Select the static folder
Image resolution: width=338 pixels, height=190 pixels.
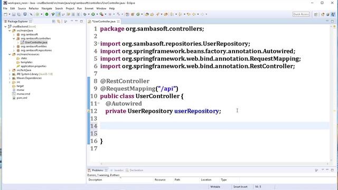pyautogui.click(x=24, y=58)
